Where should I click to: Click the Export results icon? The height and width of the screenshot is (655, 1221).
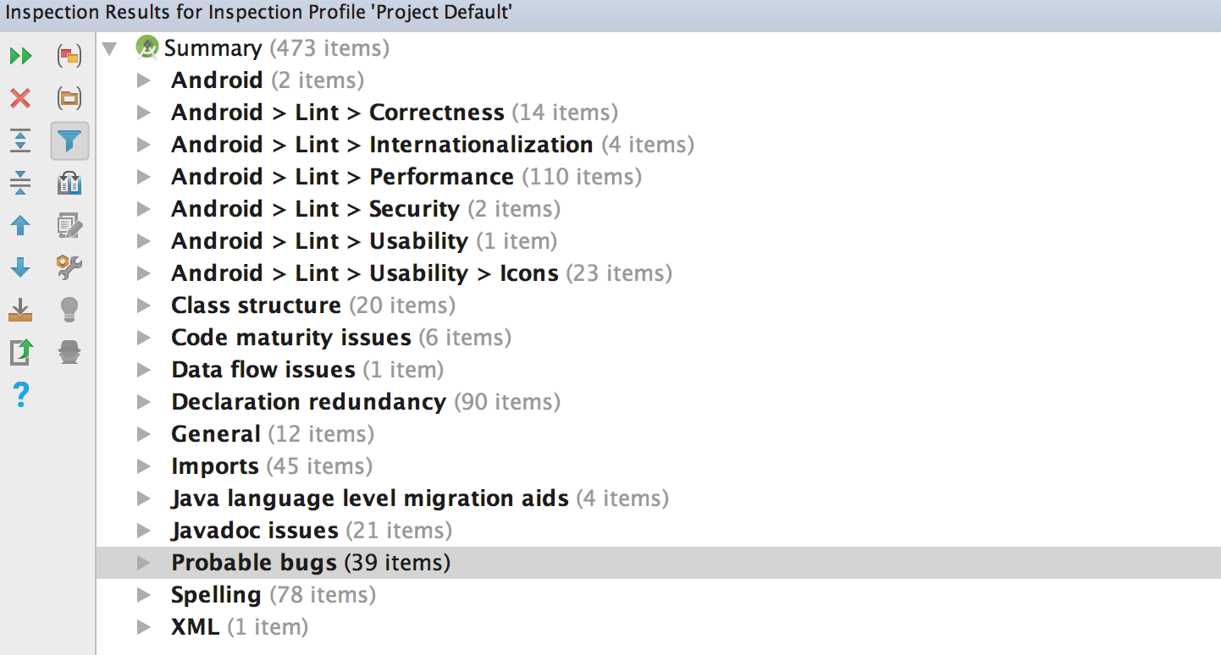(x=20, y=310)
